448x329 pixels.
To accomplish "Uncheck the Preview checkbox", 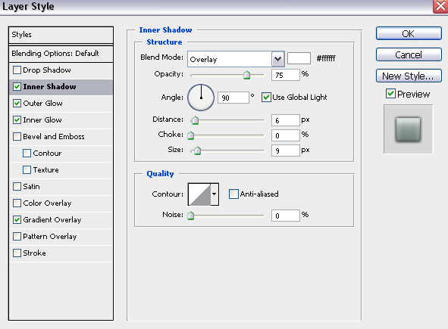I will coord(390,94).
